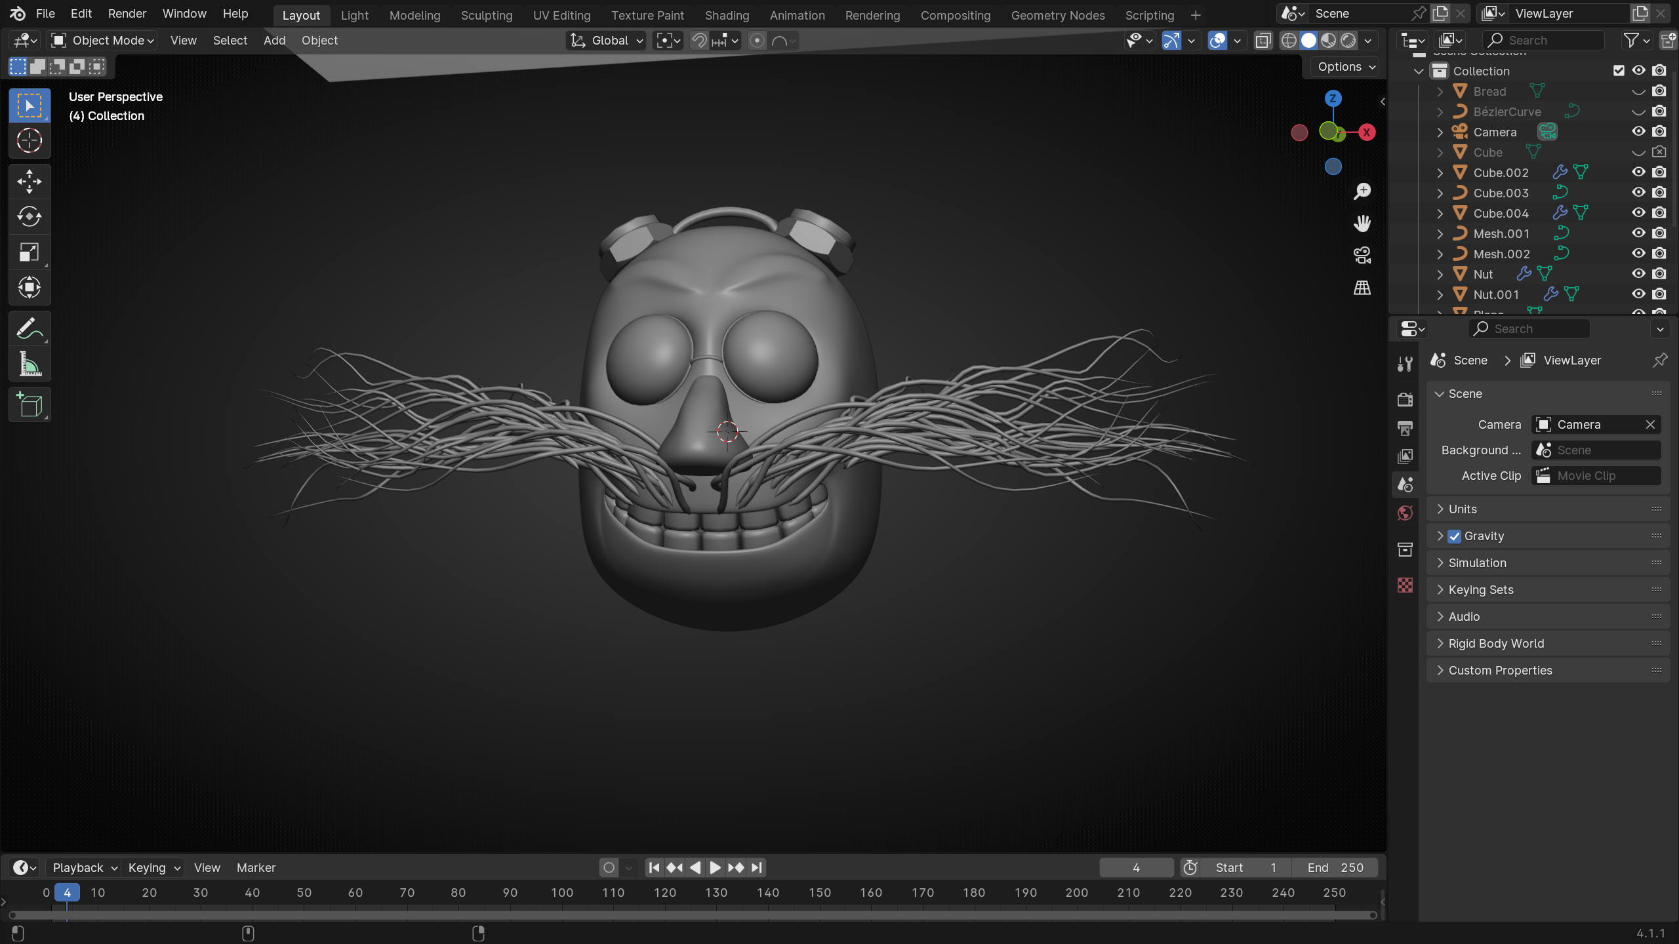The width and height of the screenshot is (1679, 944).
Task: Open the viewport Add menu
Action: coord(274,41)
